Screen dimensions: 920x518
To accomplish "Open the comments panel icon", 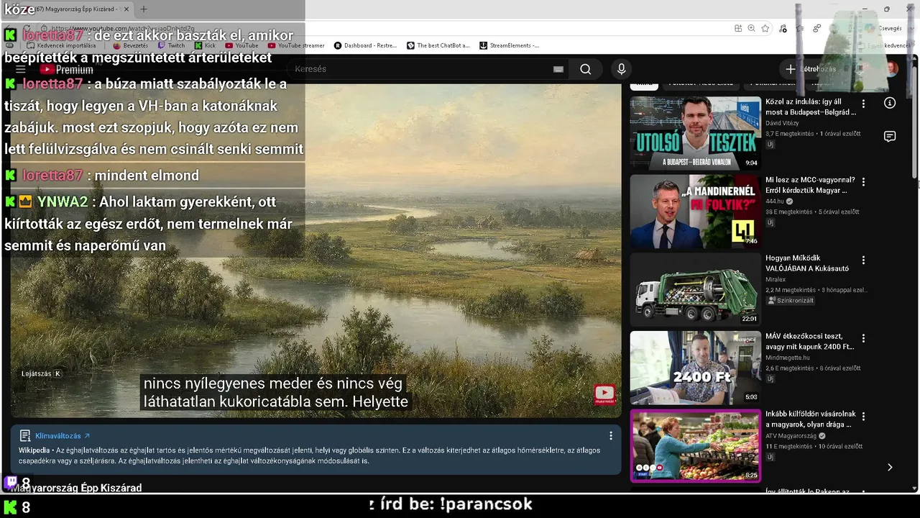I will point(890,137).
